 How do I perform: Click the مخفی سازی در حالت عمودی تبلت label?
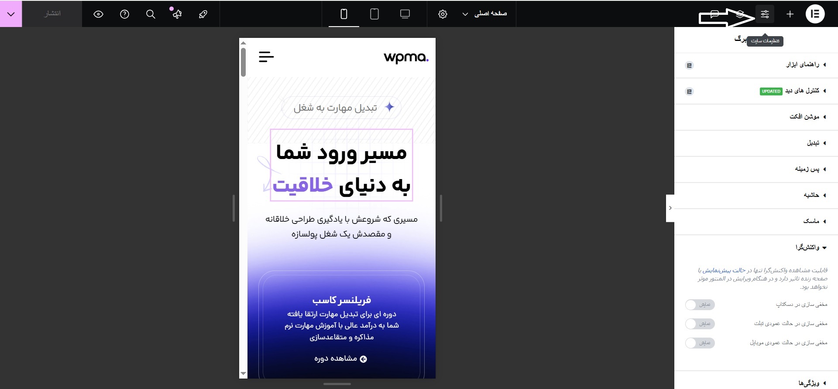(x=790, y=324)
